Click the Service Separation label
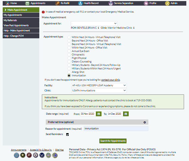189x161 pixels. [124, 3]
